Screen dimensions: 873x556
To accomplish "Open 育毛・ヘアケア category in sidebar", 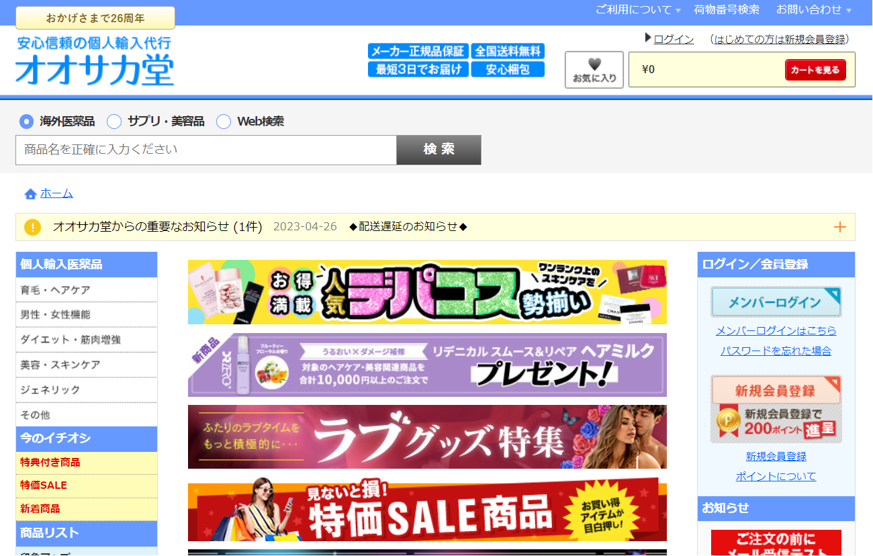I will (x=55, y=290).
